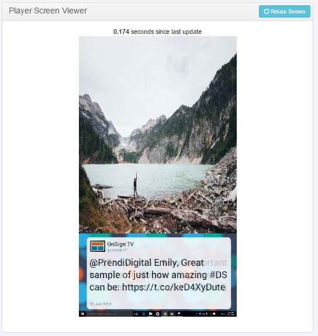Click the Player Screen Viewer heading

click(48, 11)
